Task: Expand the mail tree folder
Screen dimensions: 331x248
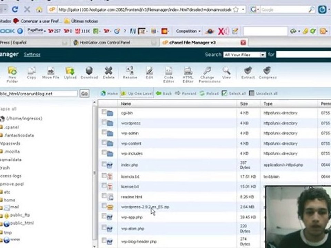Action: pos(1,207)
